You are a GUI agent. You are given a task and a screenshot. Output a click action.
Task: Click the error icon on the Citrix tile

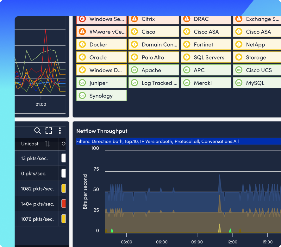(134, 19)
